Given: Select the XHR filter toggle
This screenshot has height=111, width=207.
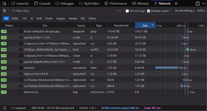Looking at the screenshot, I should pyautogui.click(x=39, y=18).
